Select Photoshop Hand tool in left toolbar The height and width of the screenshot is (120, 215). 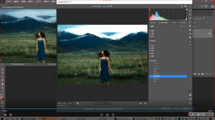tap(3, 84)
